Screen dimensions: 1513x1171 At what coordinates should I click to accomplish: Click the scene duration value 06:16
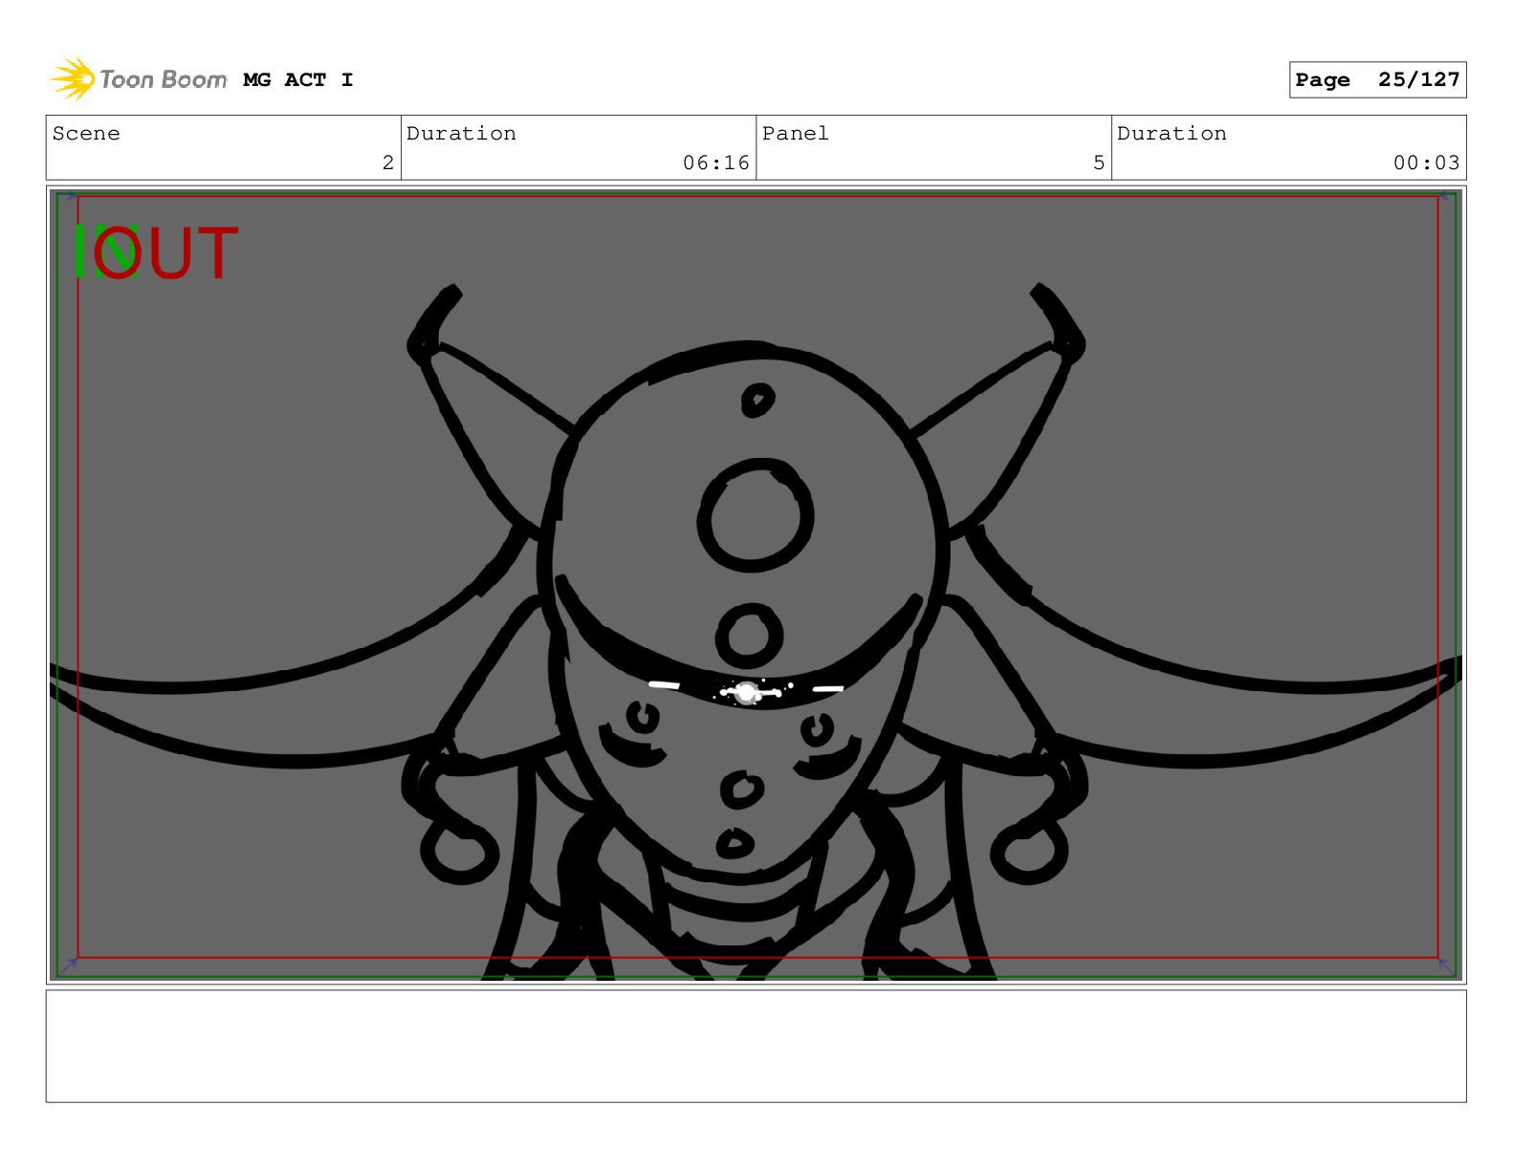(715, 163)
